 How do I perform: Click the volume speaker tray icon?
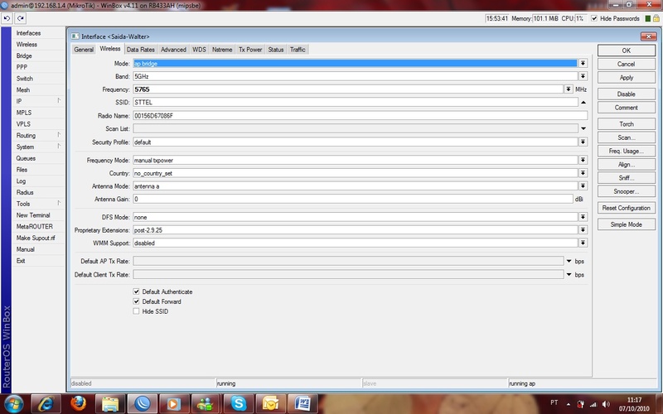pyautogui.click(x=606, y=404)
